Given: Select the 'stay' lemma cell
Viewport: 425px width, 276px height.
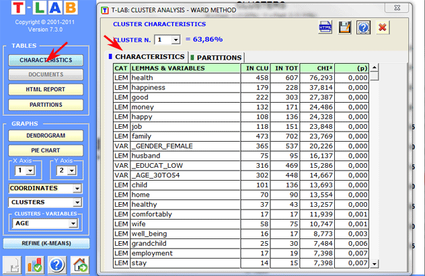Looking at the screenshot, I should tap(186, 263).
